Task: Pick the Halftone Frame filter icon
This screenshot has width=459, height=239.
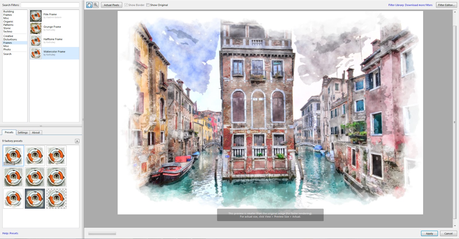Action: (36, 41)
